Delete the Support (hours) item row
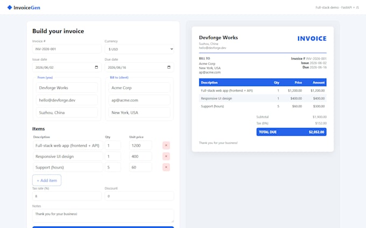Screen dimensions: 366x228 coord(166,167)
